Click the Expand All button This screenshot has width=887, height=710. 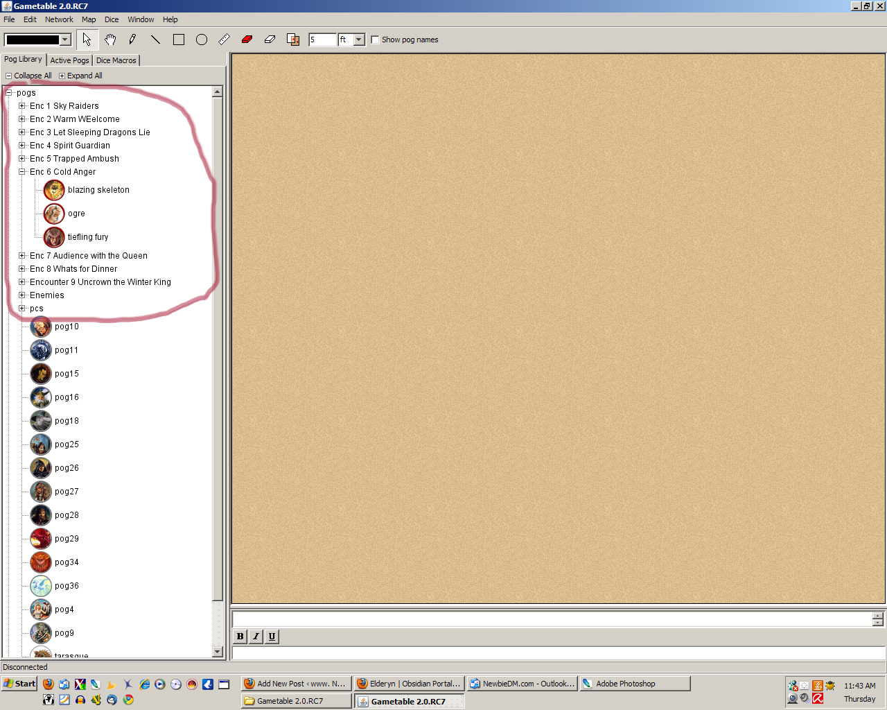click(80, 76)
